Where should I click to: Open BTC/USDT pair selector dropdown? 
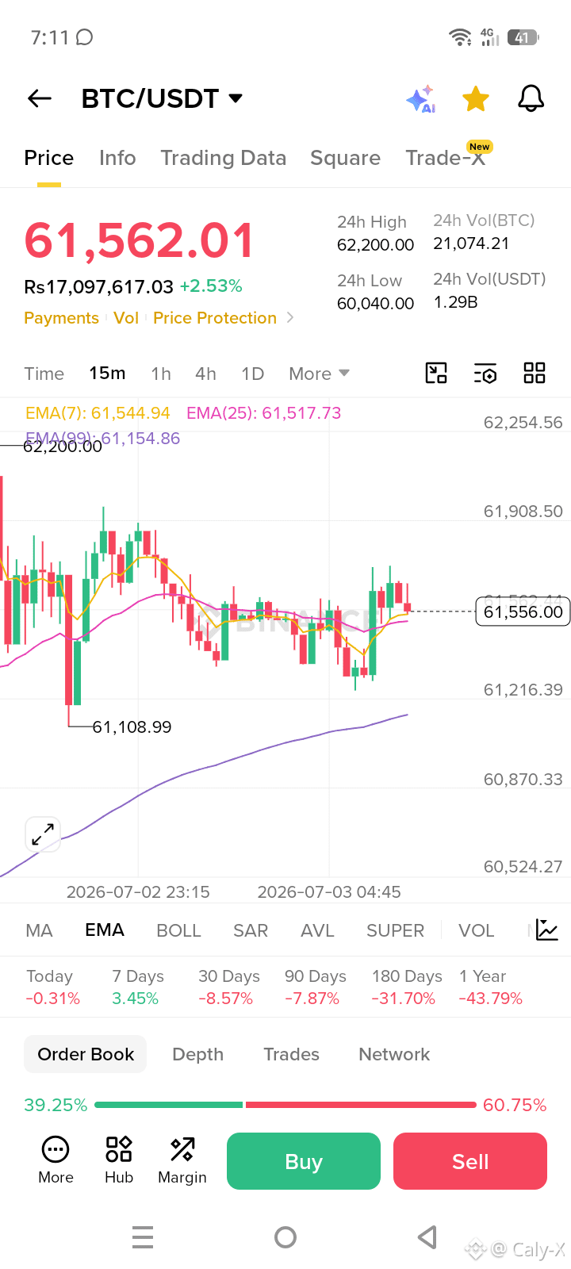[x=162, y=98]
